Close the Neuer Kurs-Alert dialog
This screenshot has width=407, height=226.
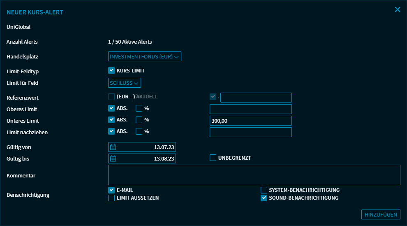[x=397, y=9]
